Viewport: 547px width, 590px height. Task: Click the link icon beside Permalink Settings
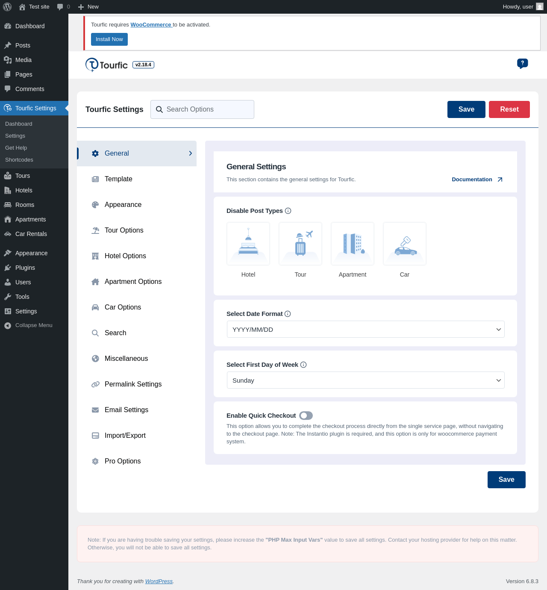tap(95, 384)
